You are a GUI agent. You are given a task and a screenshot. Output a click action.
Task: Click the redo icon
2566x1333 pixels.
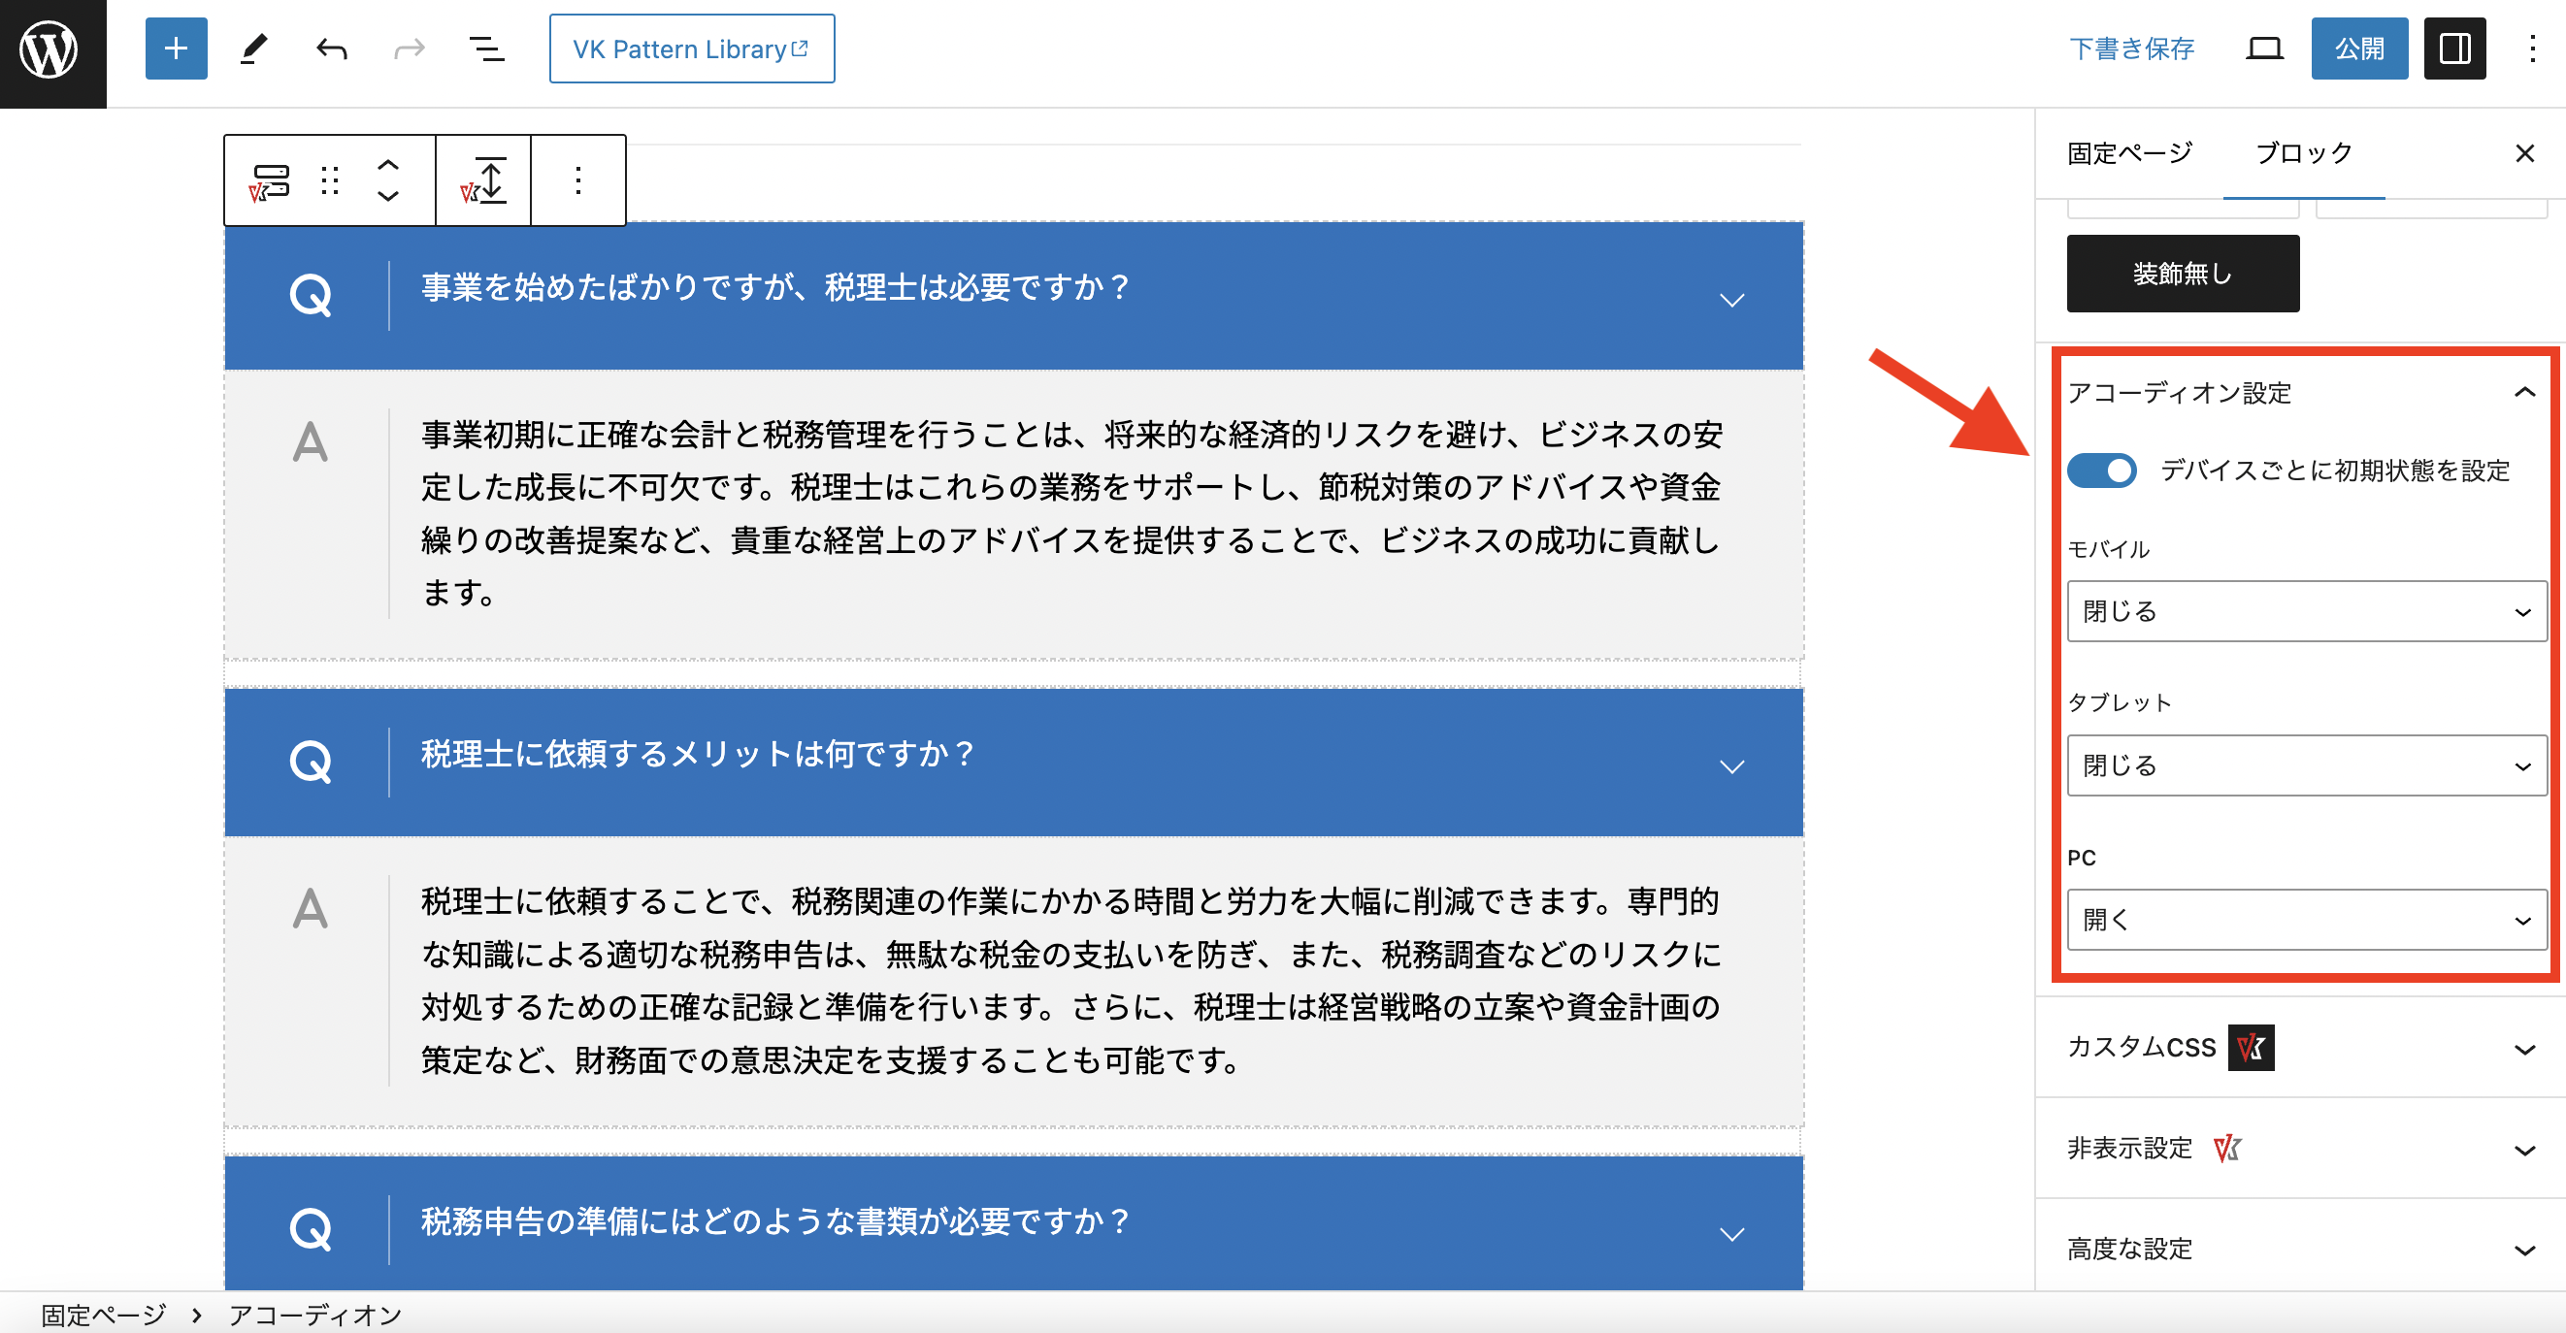point(408,48)
